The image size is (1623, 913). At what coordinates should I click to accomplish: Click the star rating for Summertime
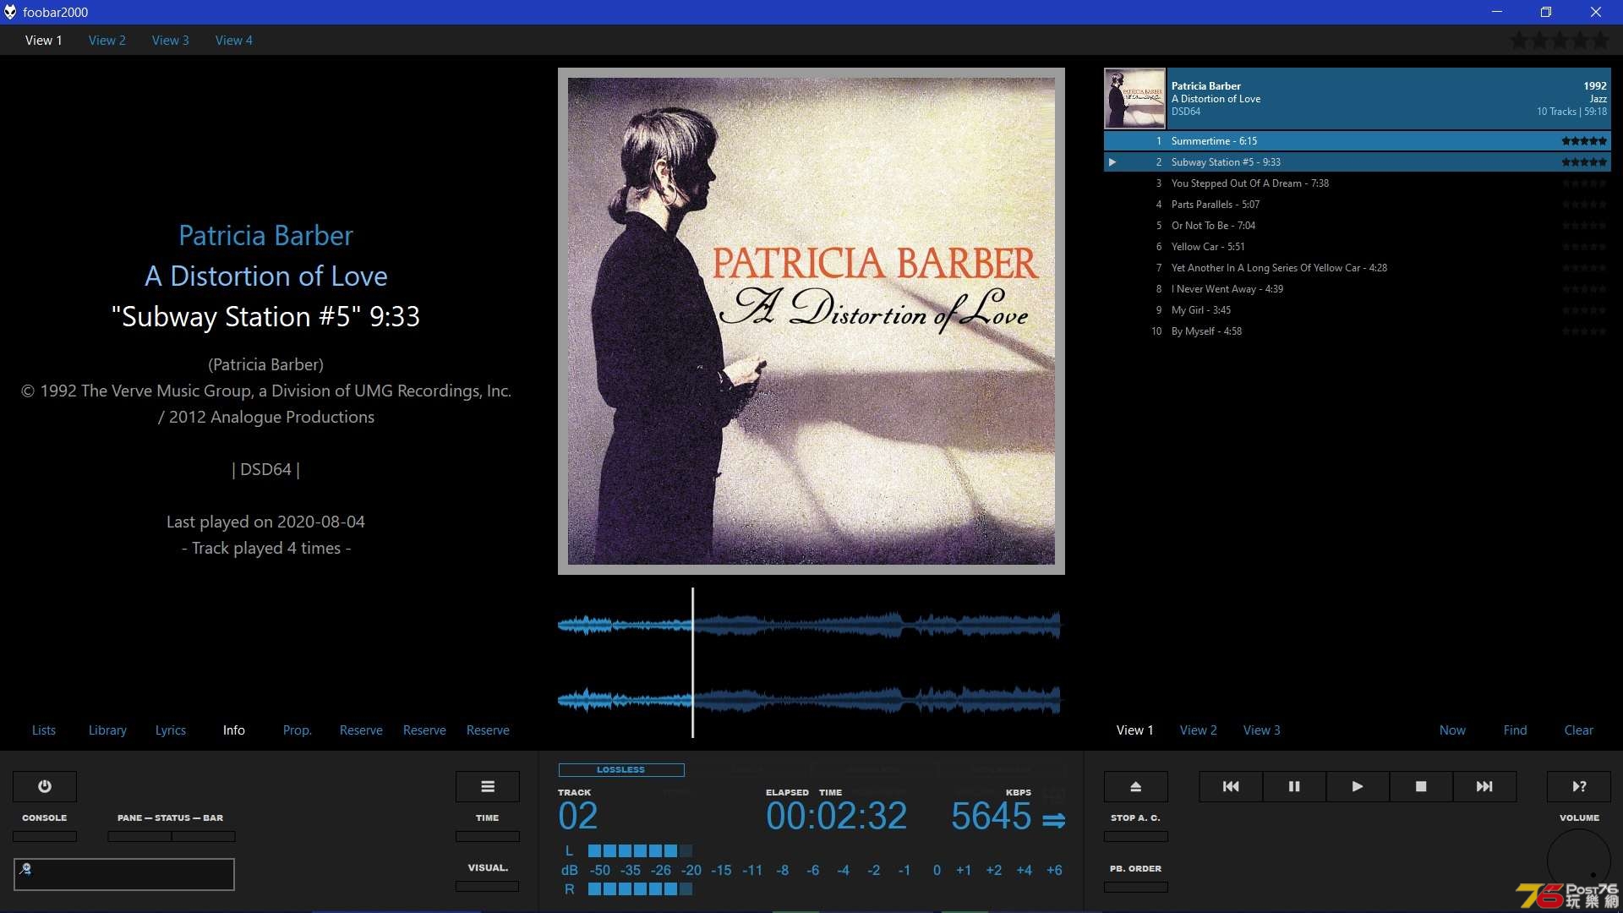(x=1584, y=141)
